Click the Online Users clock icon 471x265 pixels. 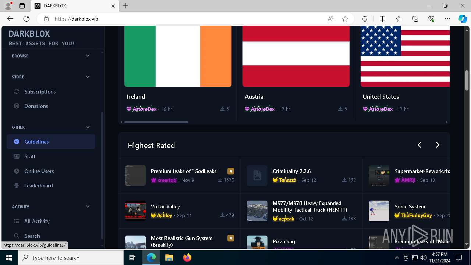coord(17,171)
